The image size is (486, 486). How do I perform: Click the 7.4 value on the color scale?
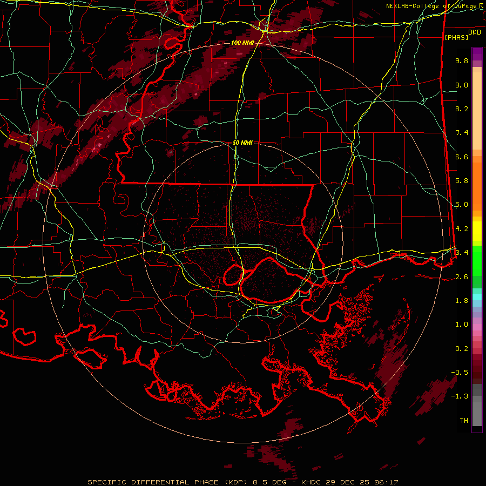462,133
